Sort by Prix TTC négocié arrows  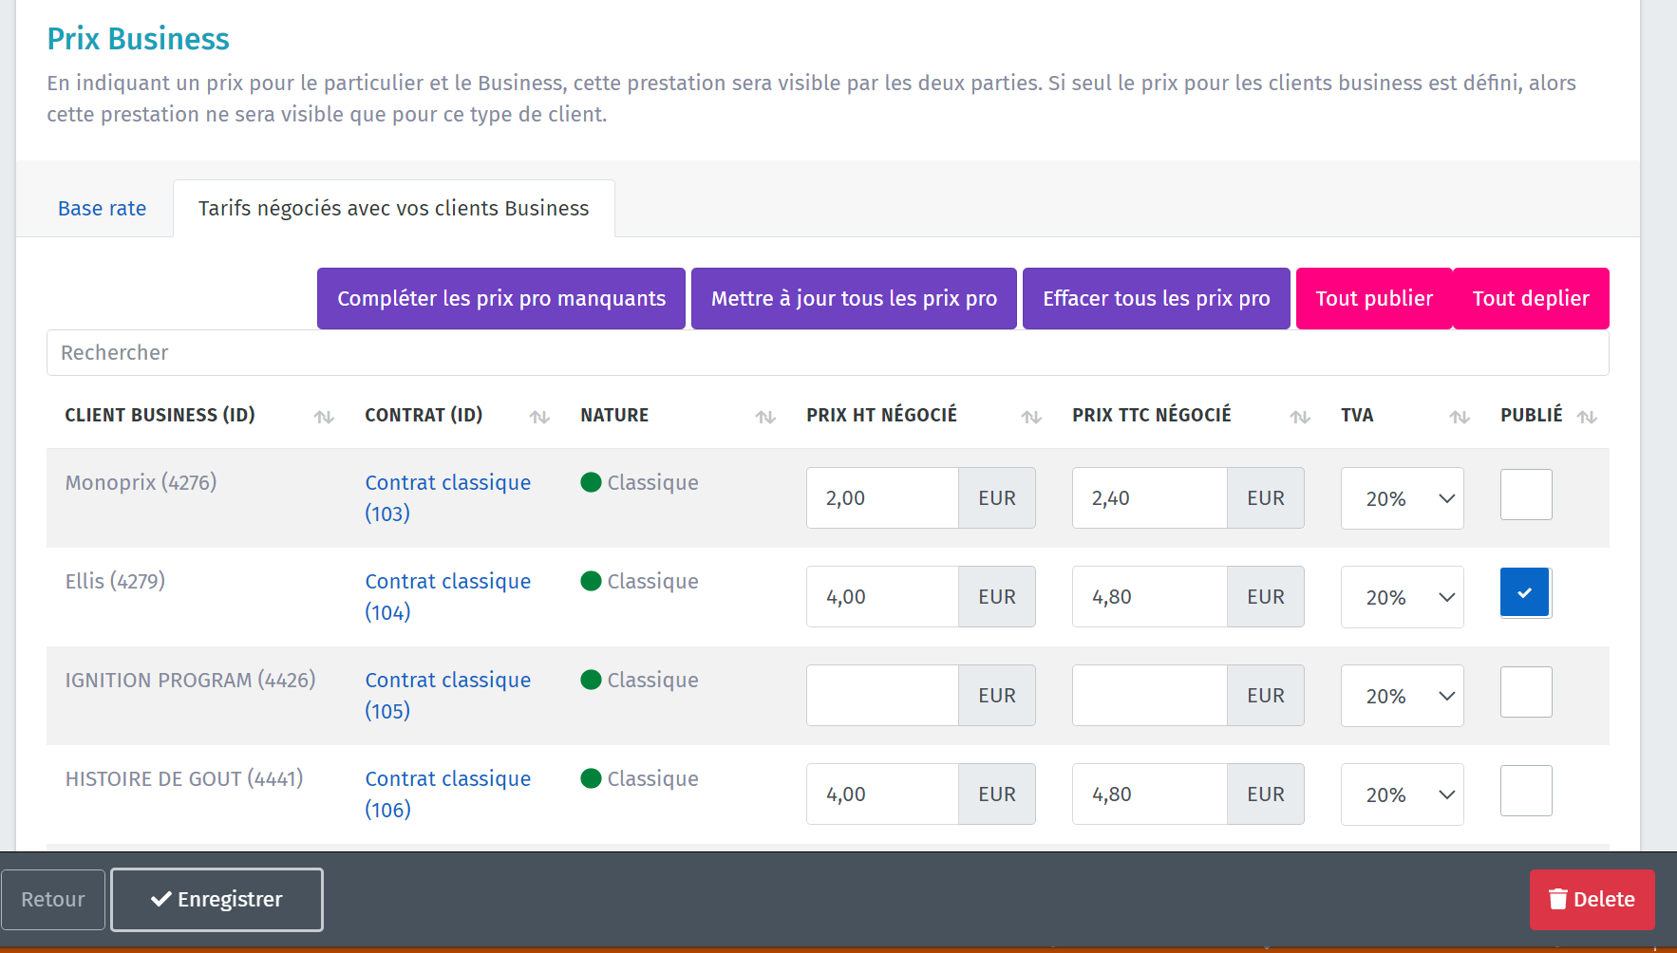point(1300,417)
